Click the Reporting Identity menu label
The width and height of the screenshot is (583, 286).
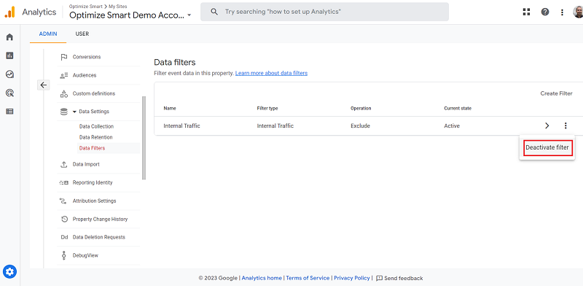pos(93,183)
